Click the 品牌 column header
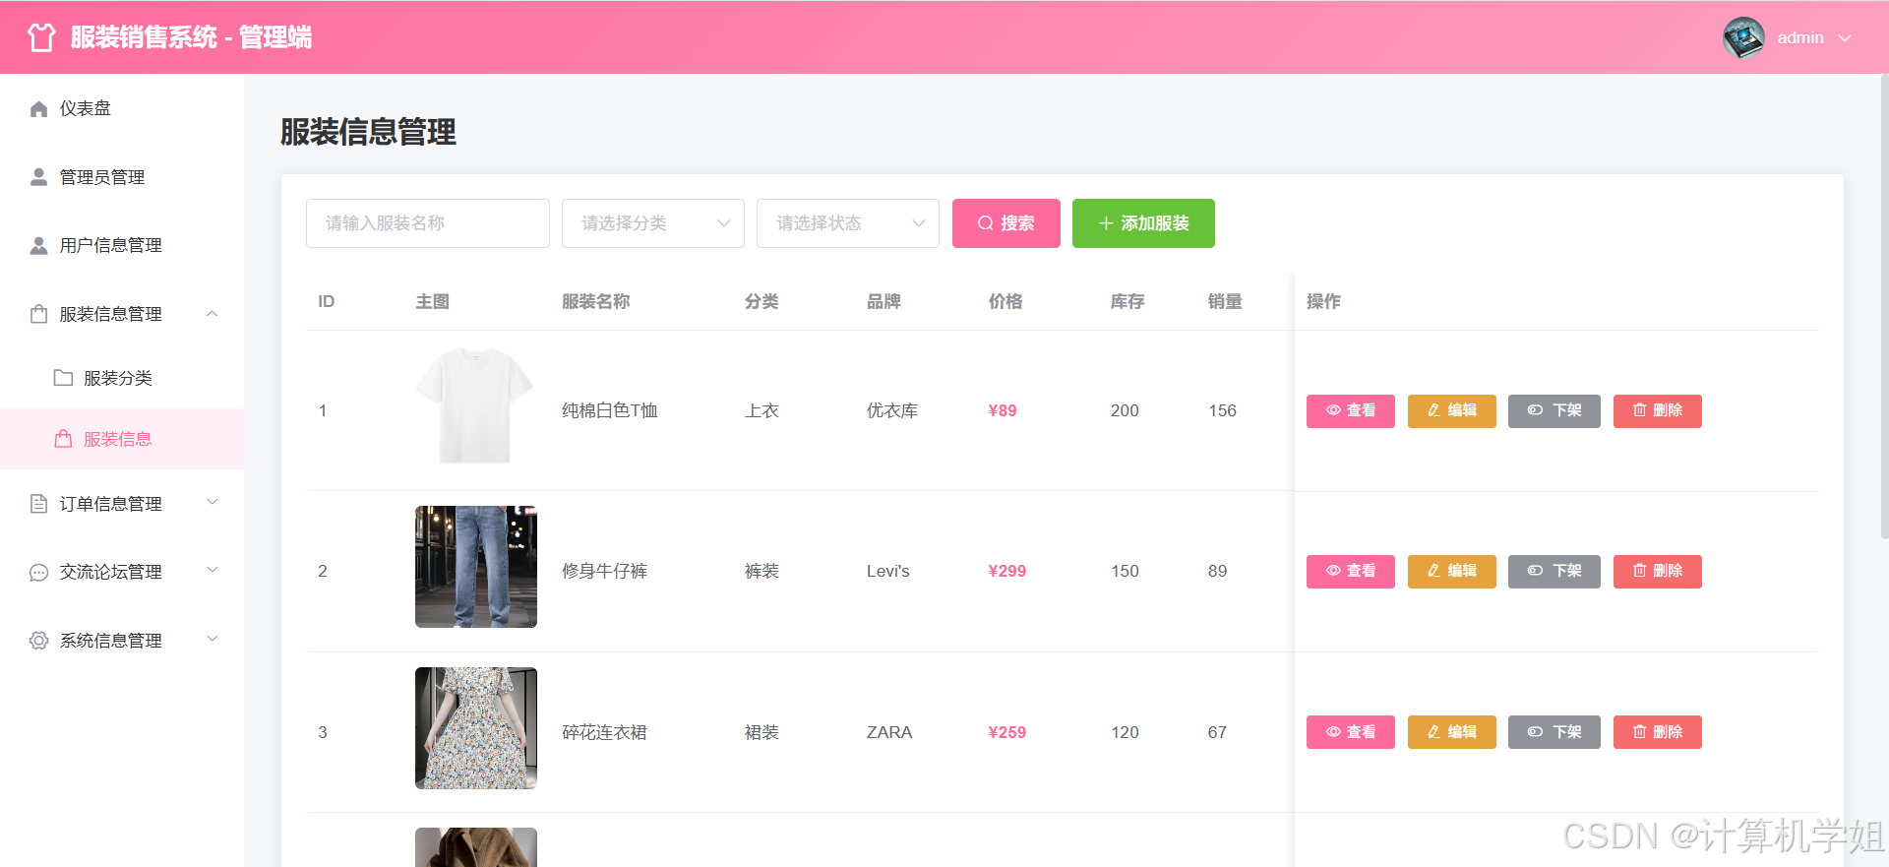Screen dimensions: 1889x867 (884, 302)
